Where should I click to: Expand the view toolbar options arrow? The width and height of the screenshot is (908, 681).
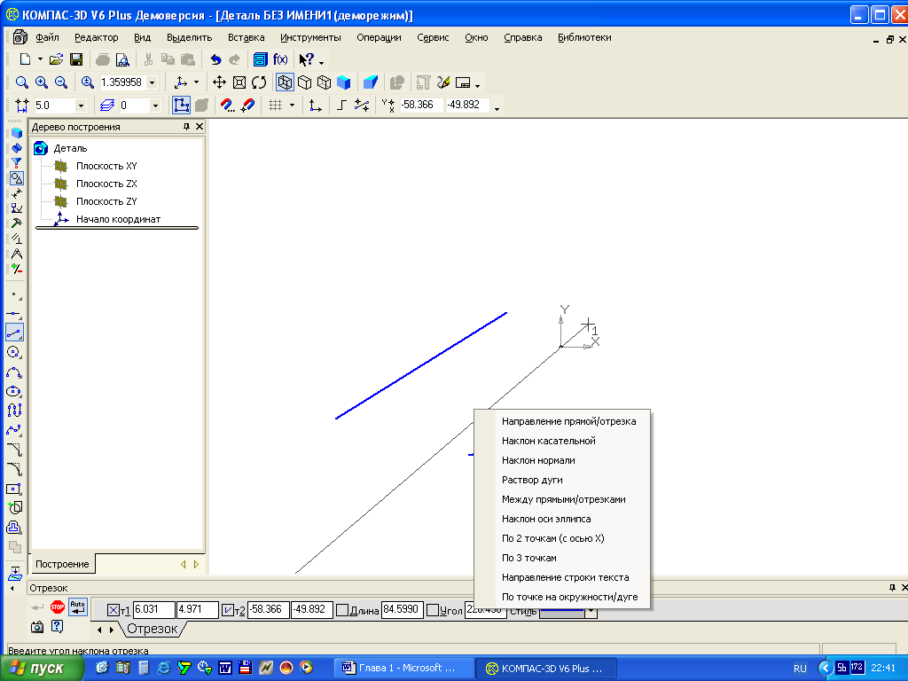coord(478,86)
